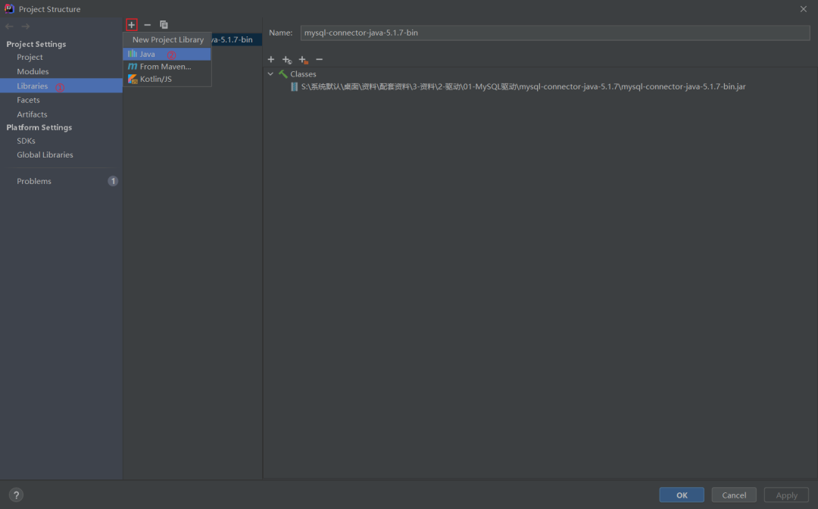Click the jar archive icon
The width and height of the screenshot is (818, 509).
294,86
